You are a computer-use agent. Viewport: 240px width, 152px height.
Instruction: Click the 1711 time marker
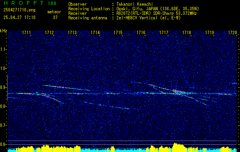pos(26,33)
